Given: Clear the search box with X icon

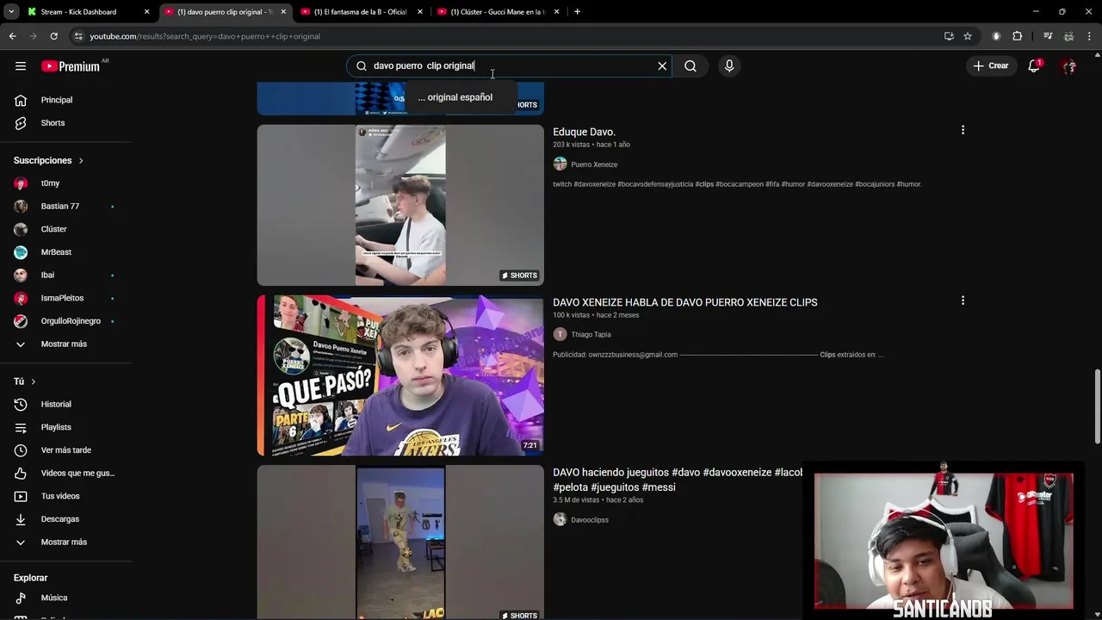Looking at the screenshot, I should tap(662, 66).
